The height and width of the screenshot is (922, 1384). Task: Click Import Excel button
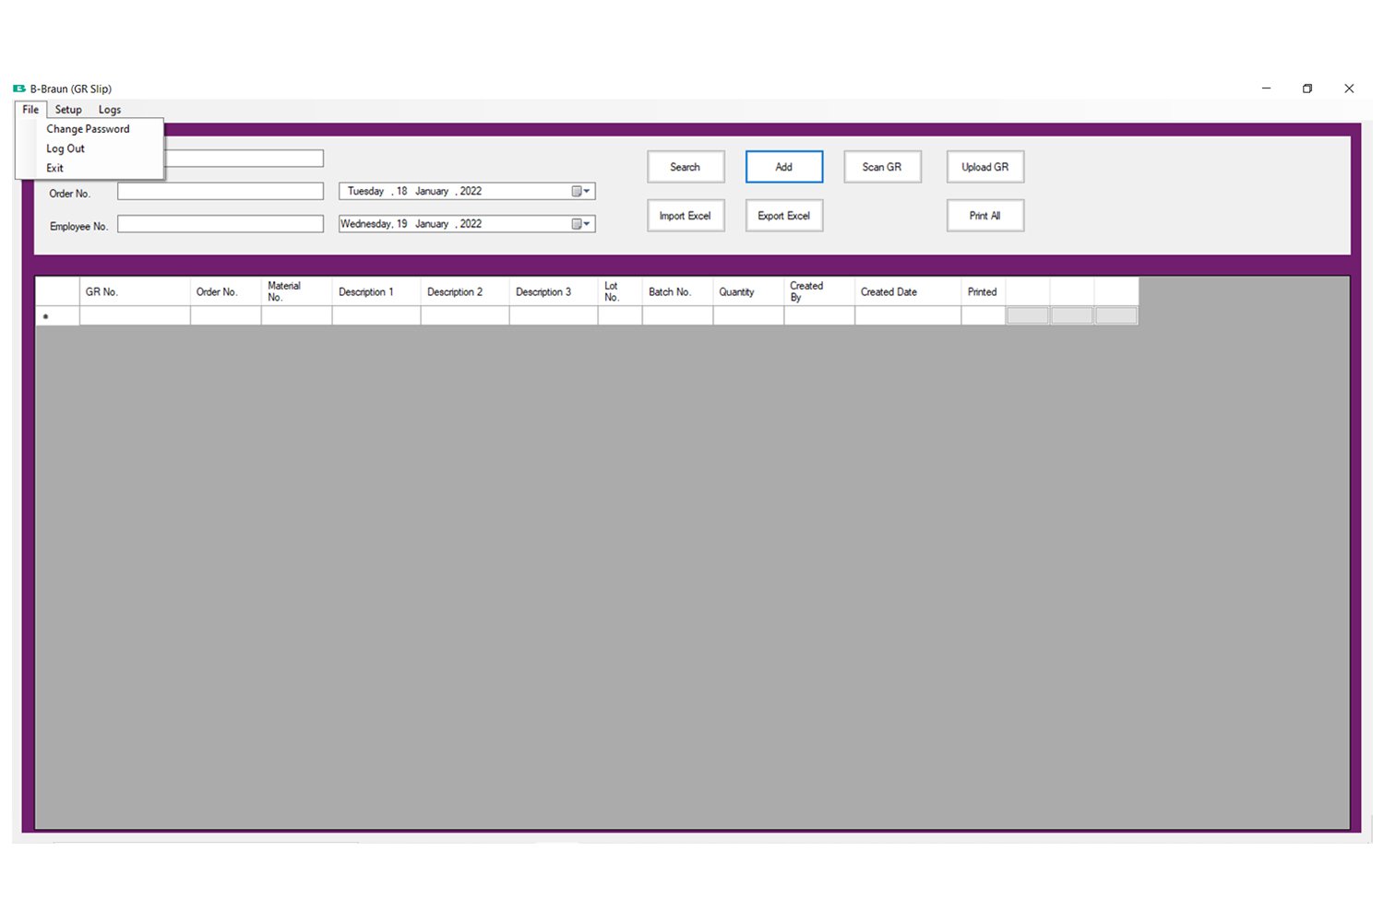tap(685, 216)
